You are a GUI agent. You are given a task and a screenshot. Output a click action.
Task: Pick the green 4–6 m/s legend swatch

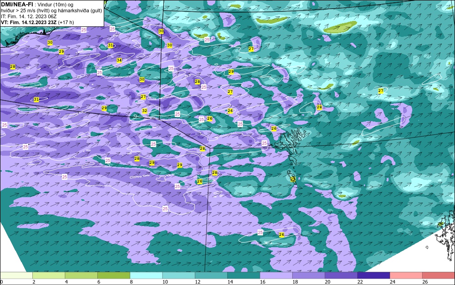[x=81, y=275]
